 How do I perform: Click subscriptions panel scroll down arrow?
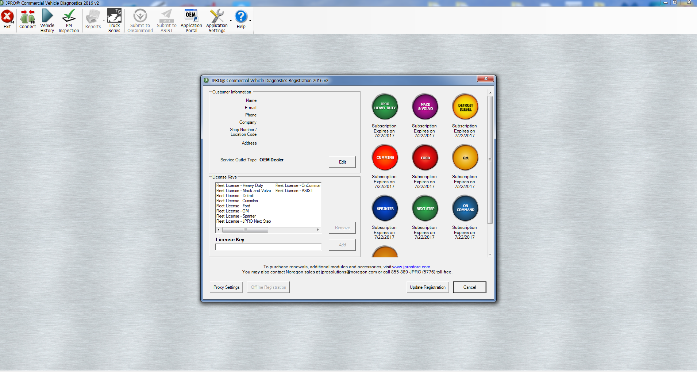[x=490, y=254]
